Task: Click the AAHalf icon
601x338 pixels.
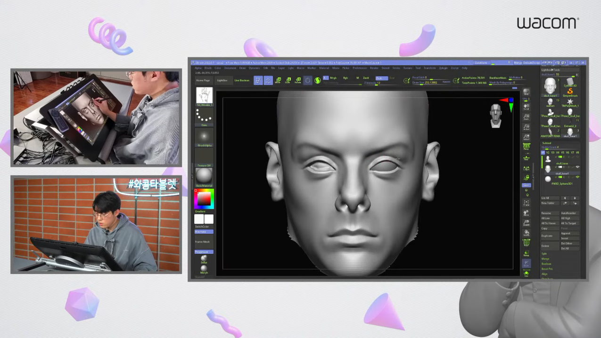Action: pyautogui.click(x=526, y=137)
